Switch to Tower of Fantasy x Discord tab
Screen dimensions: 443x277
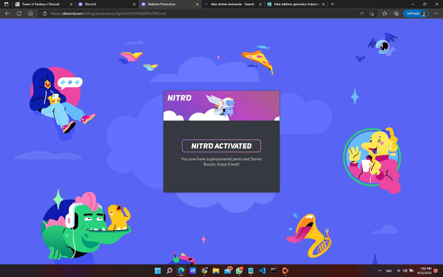pyautogui.click(x=41, y=4)
